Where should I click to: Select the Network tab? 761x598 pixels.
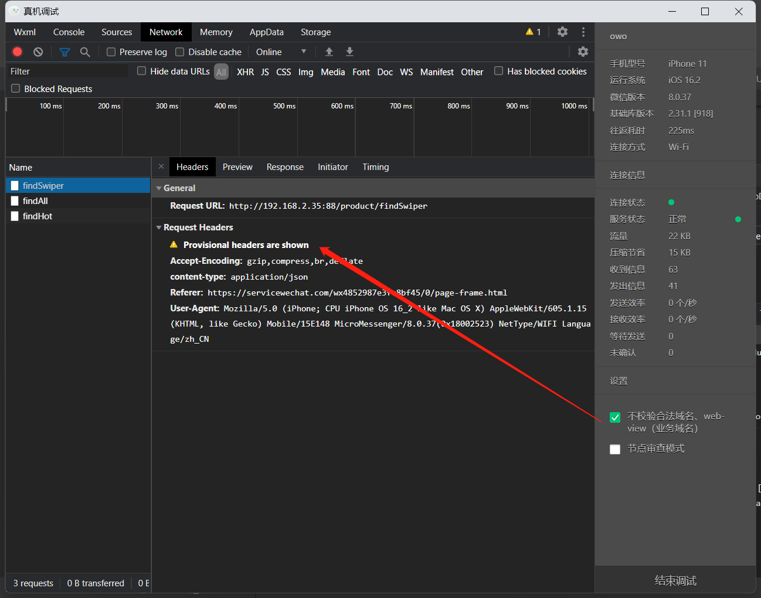166,32
